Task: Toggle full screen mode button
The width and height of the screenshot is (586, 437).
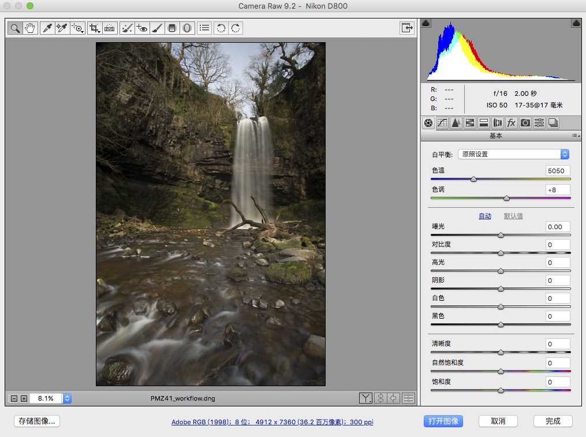Action: pyautogui.click(x=408, y=28)
